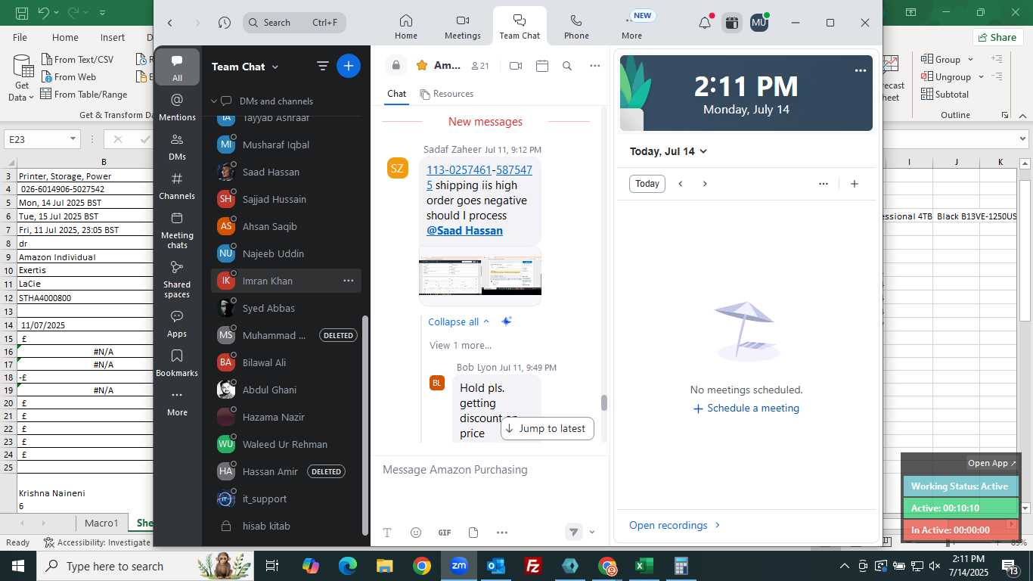
Task: Open the More tab with NEW badge
Action: click(x=632, y=26)
